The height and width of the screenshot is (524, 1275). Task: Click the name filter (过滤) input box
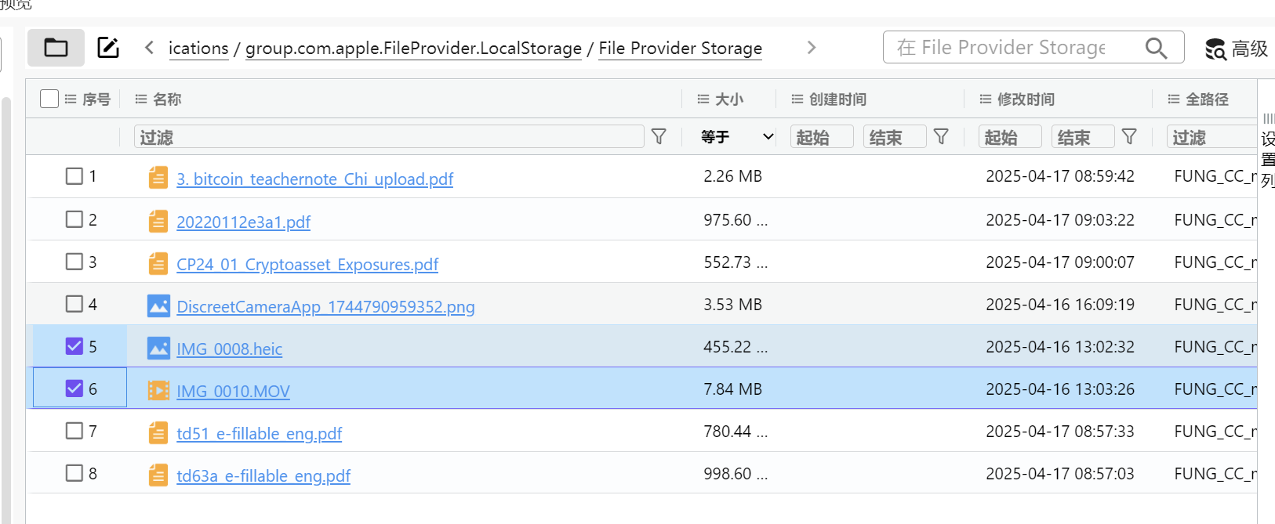[389, 137]
